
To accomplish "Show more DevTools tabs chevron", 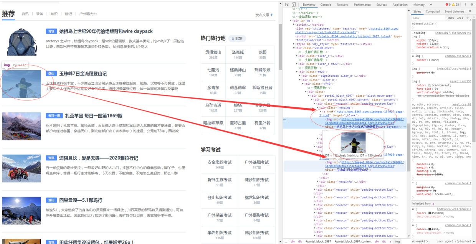I will coord(430,5).
